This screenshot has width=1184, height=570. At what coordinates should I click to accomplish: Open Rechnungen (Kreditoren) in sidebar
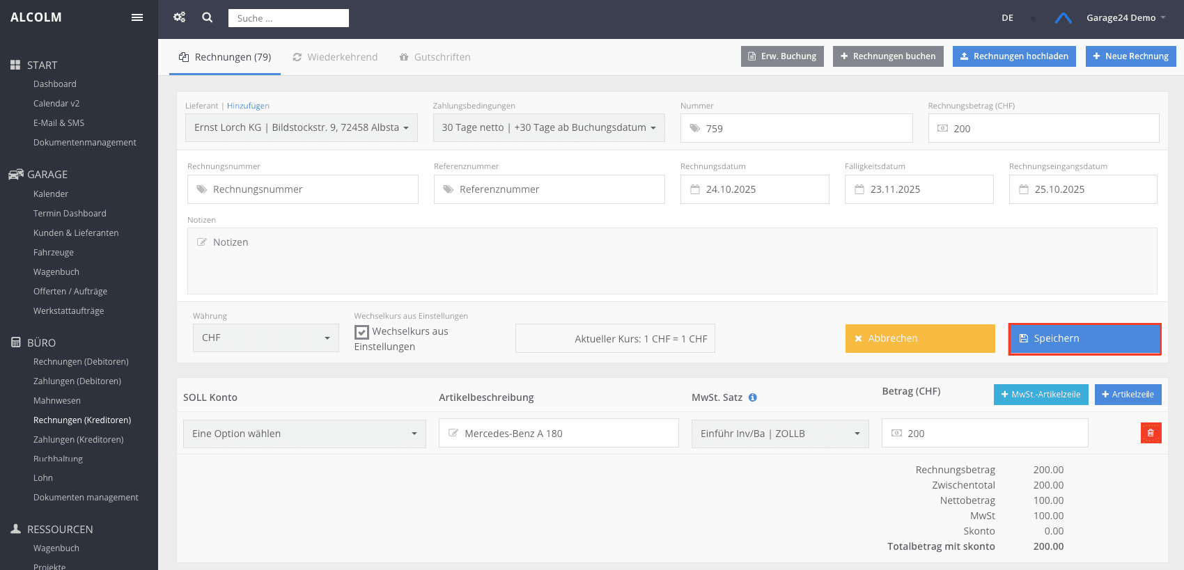pos(82,420)
